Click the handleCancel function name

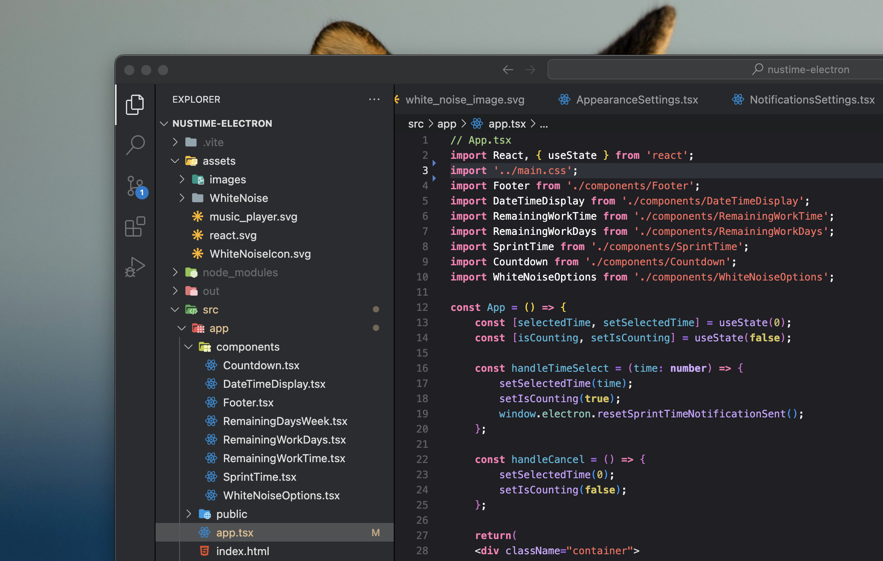pos(548,459)
